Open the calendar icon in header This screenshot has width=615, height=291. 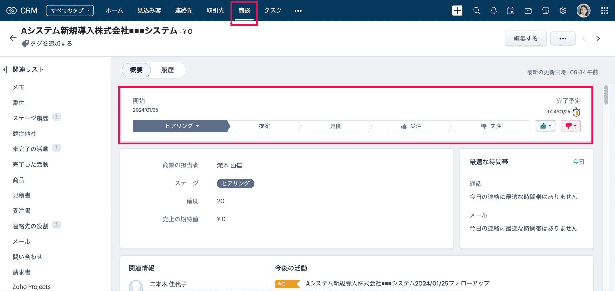point(510,11)
